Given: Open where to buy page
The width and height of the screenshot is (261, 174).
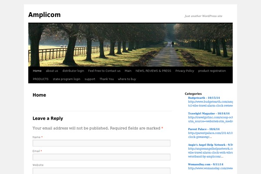Looking at the screenshot, I should (127, 79).
